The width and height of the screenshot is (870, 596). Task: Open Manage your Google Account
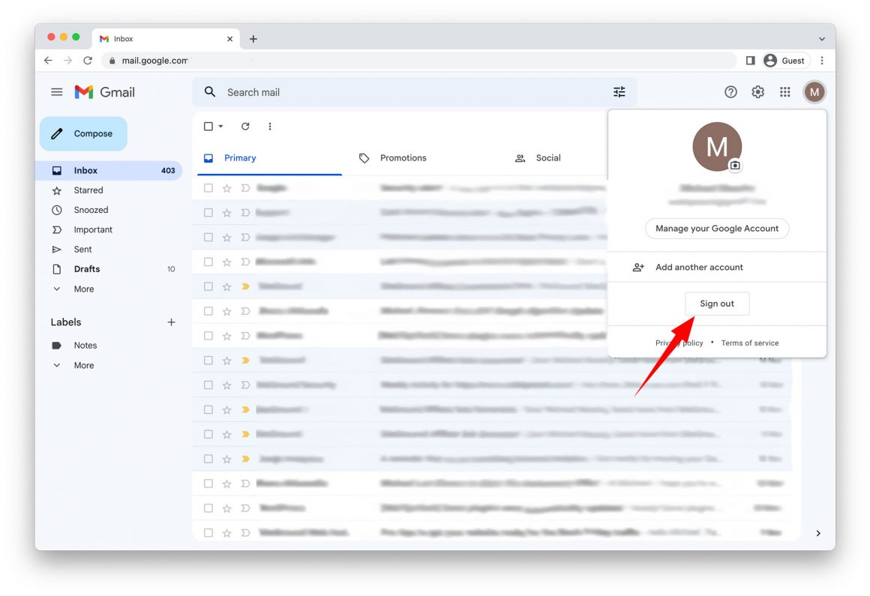716,229
